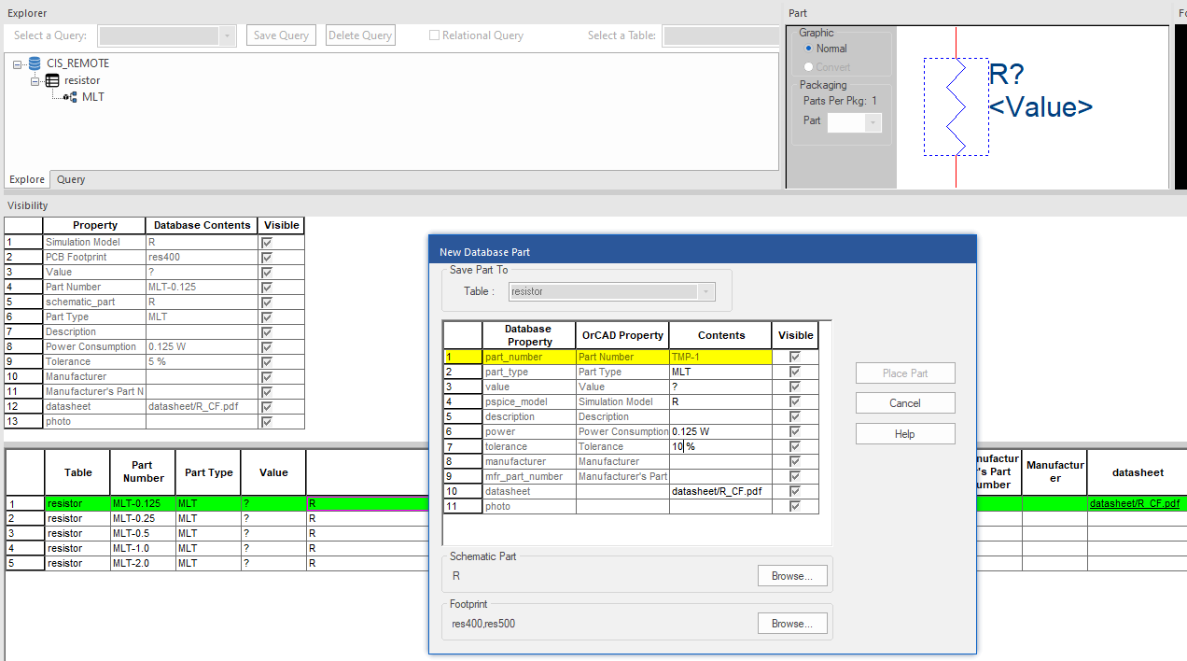1187x661 pixels.
Task: Open the datasheet/R_CF.pdf link in results
Action: [x=1134, y=504]
